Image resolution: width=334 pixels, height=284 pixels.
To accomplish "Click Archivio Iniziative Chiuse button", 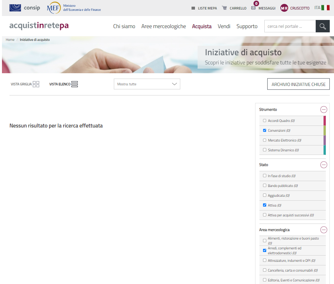I will pyautogui.click(x=298, y=84).
